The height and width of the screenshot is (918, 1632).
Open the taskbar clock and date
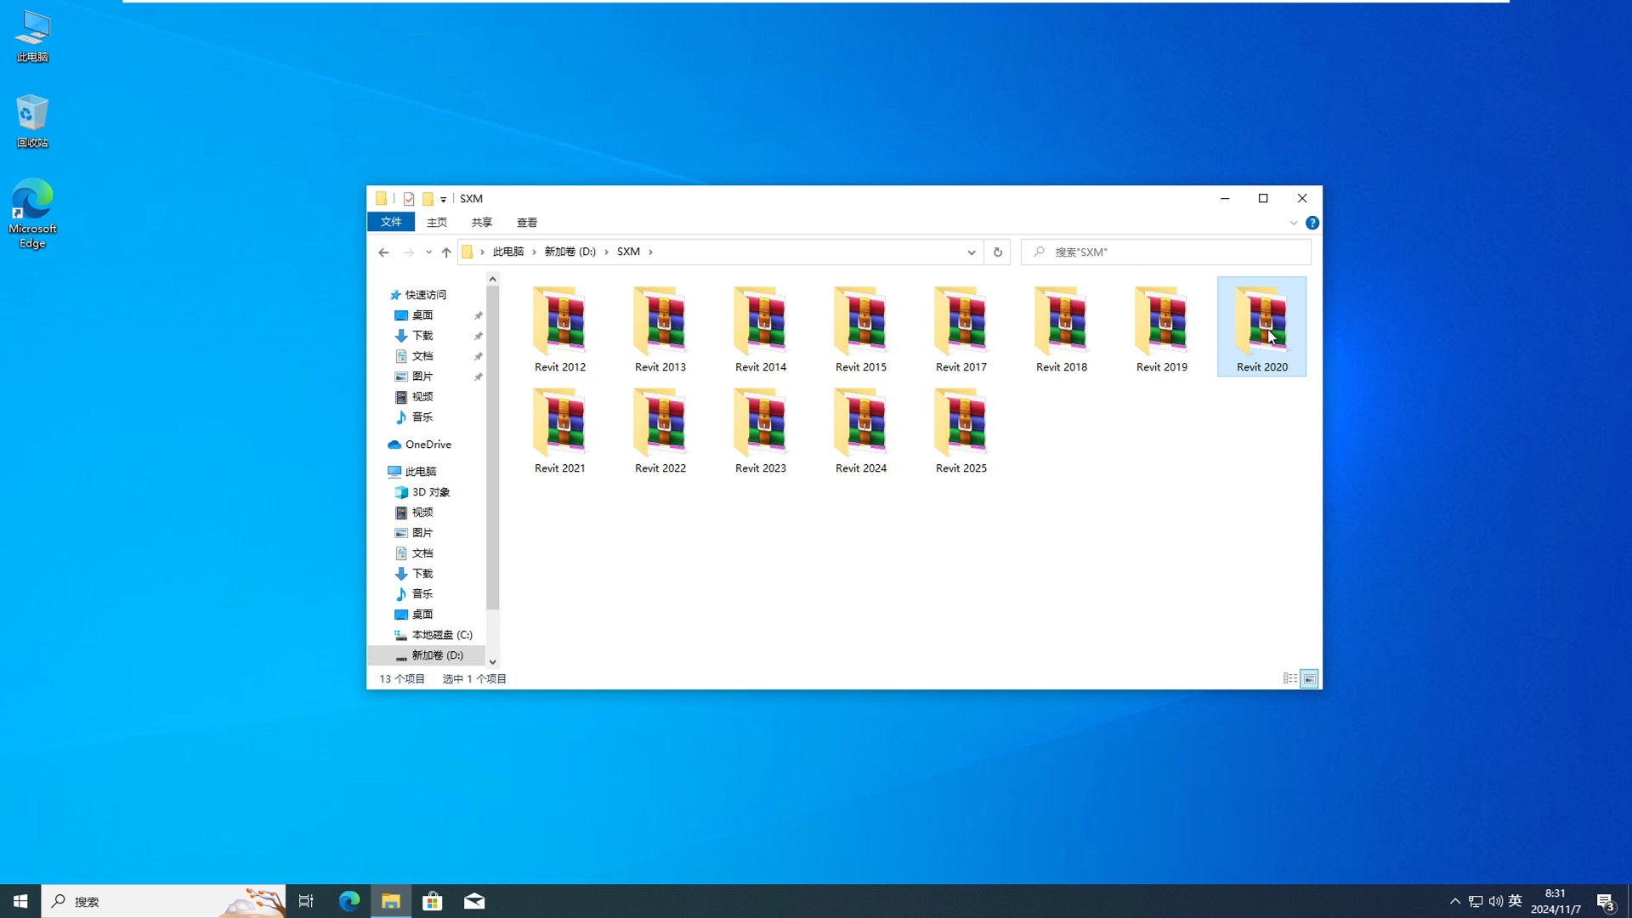tap(1555, 901)
